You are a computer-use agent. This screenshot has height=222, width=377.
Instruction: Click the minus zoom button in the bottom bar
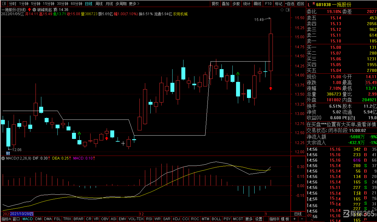302,219
